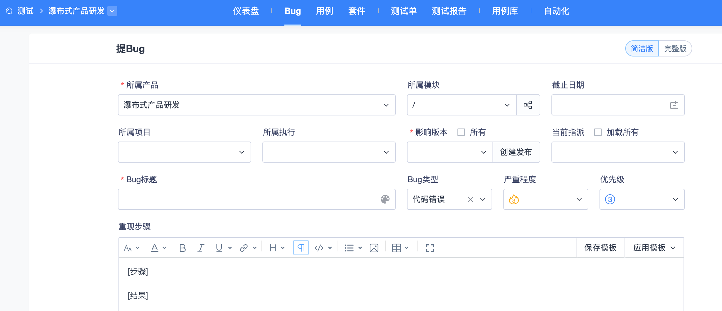Open table options arrow

point(406,248)
